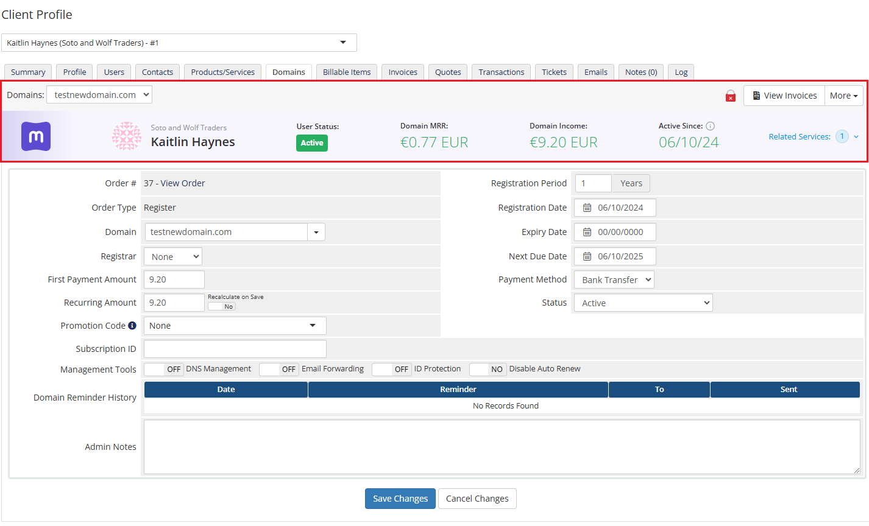Click Kaitlin Haynes pink avatar icon

(x=127, y=136)
